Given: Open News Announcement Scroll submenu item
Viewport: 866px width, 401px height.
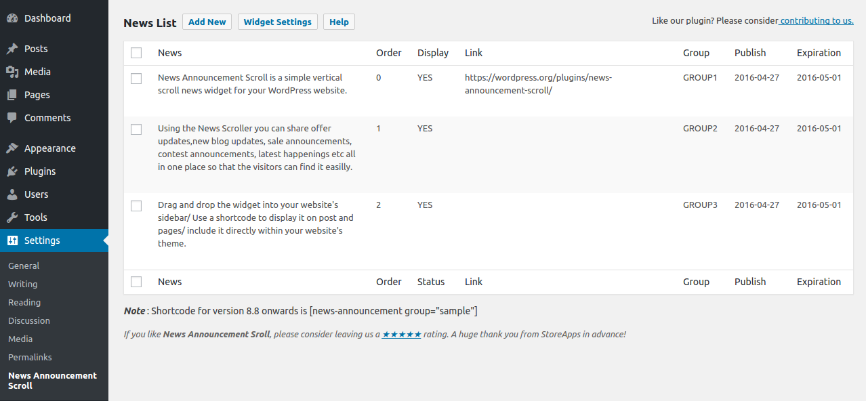Looking at the screenshot, I should (52, 381).
